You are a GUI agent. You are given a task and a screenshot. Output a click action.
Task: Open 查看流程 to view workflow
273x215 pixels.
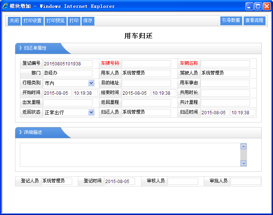tap(254, 21)
